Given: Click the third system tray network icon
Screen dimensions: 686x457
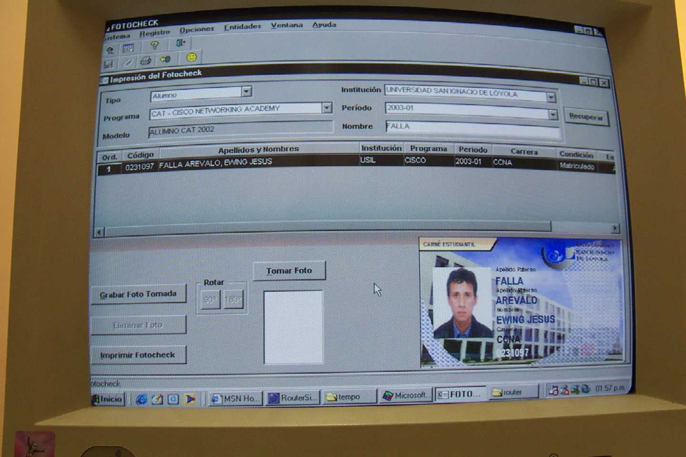Looking at the screenshot, I should [x=575, y=389].
